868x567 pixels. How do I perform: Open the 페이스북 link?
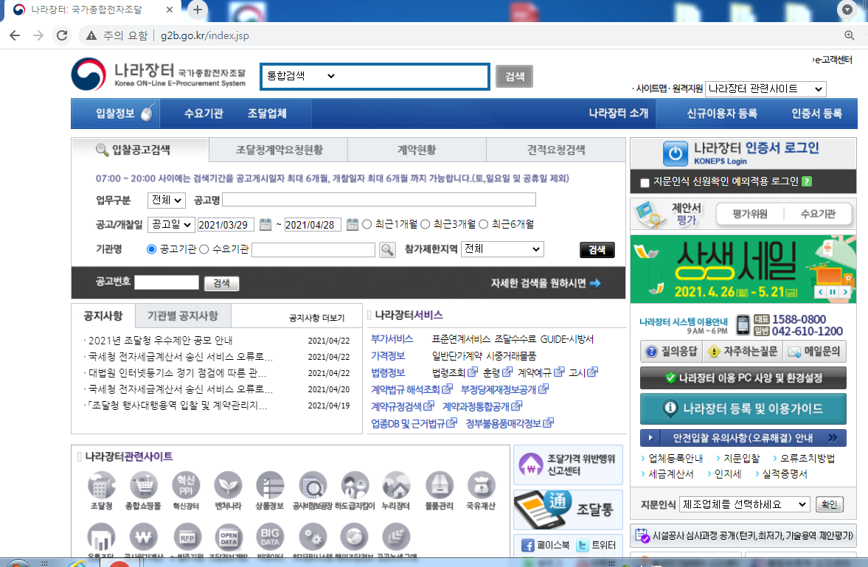tap(546, 546)
